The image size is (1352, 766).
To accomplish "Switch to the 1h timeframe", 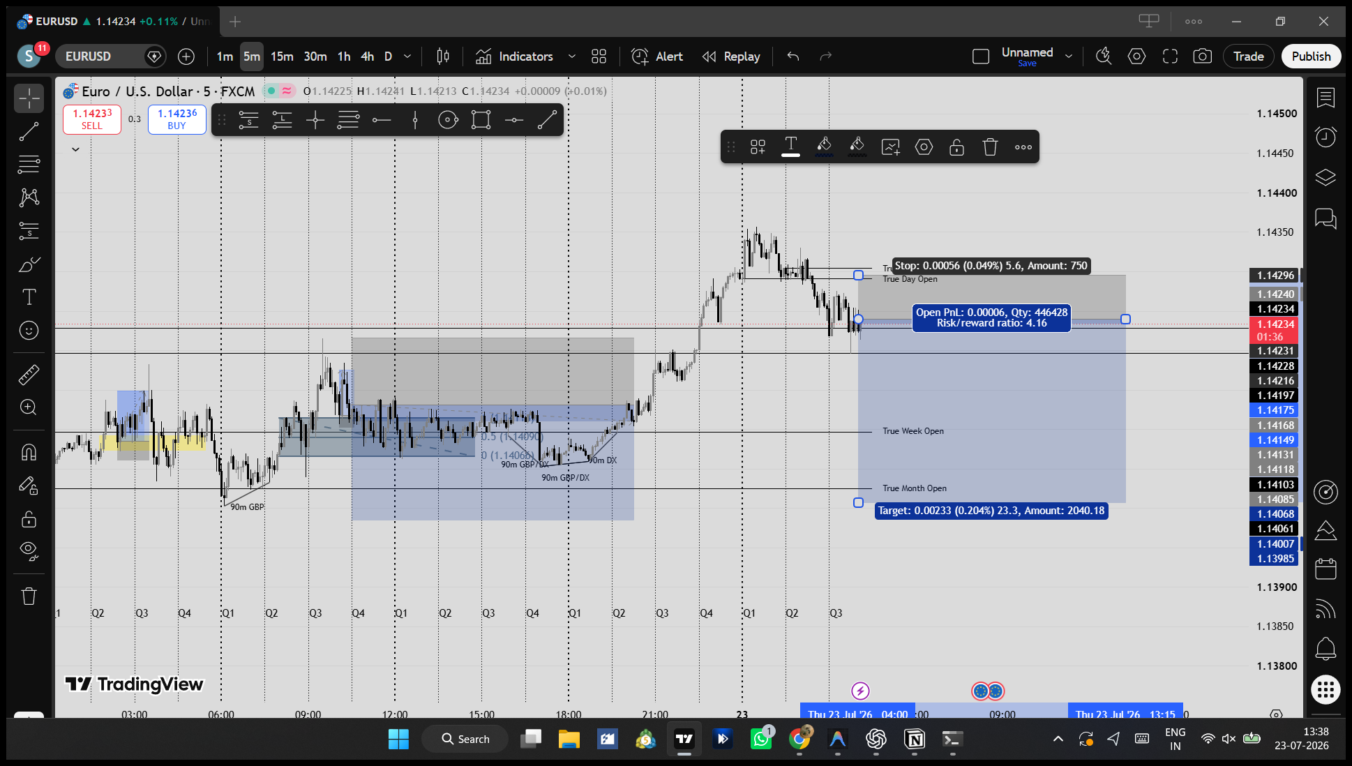I will (x=344, y=57).
